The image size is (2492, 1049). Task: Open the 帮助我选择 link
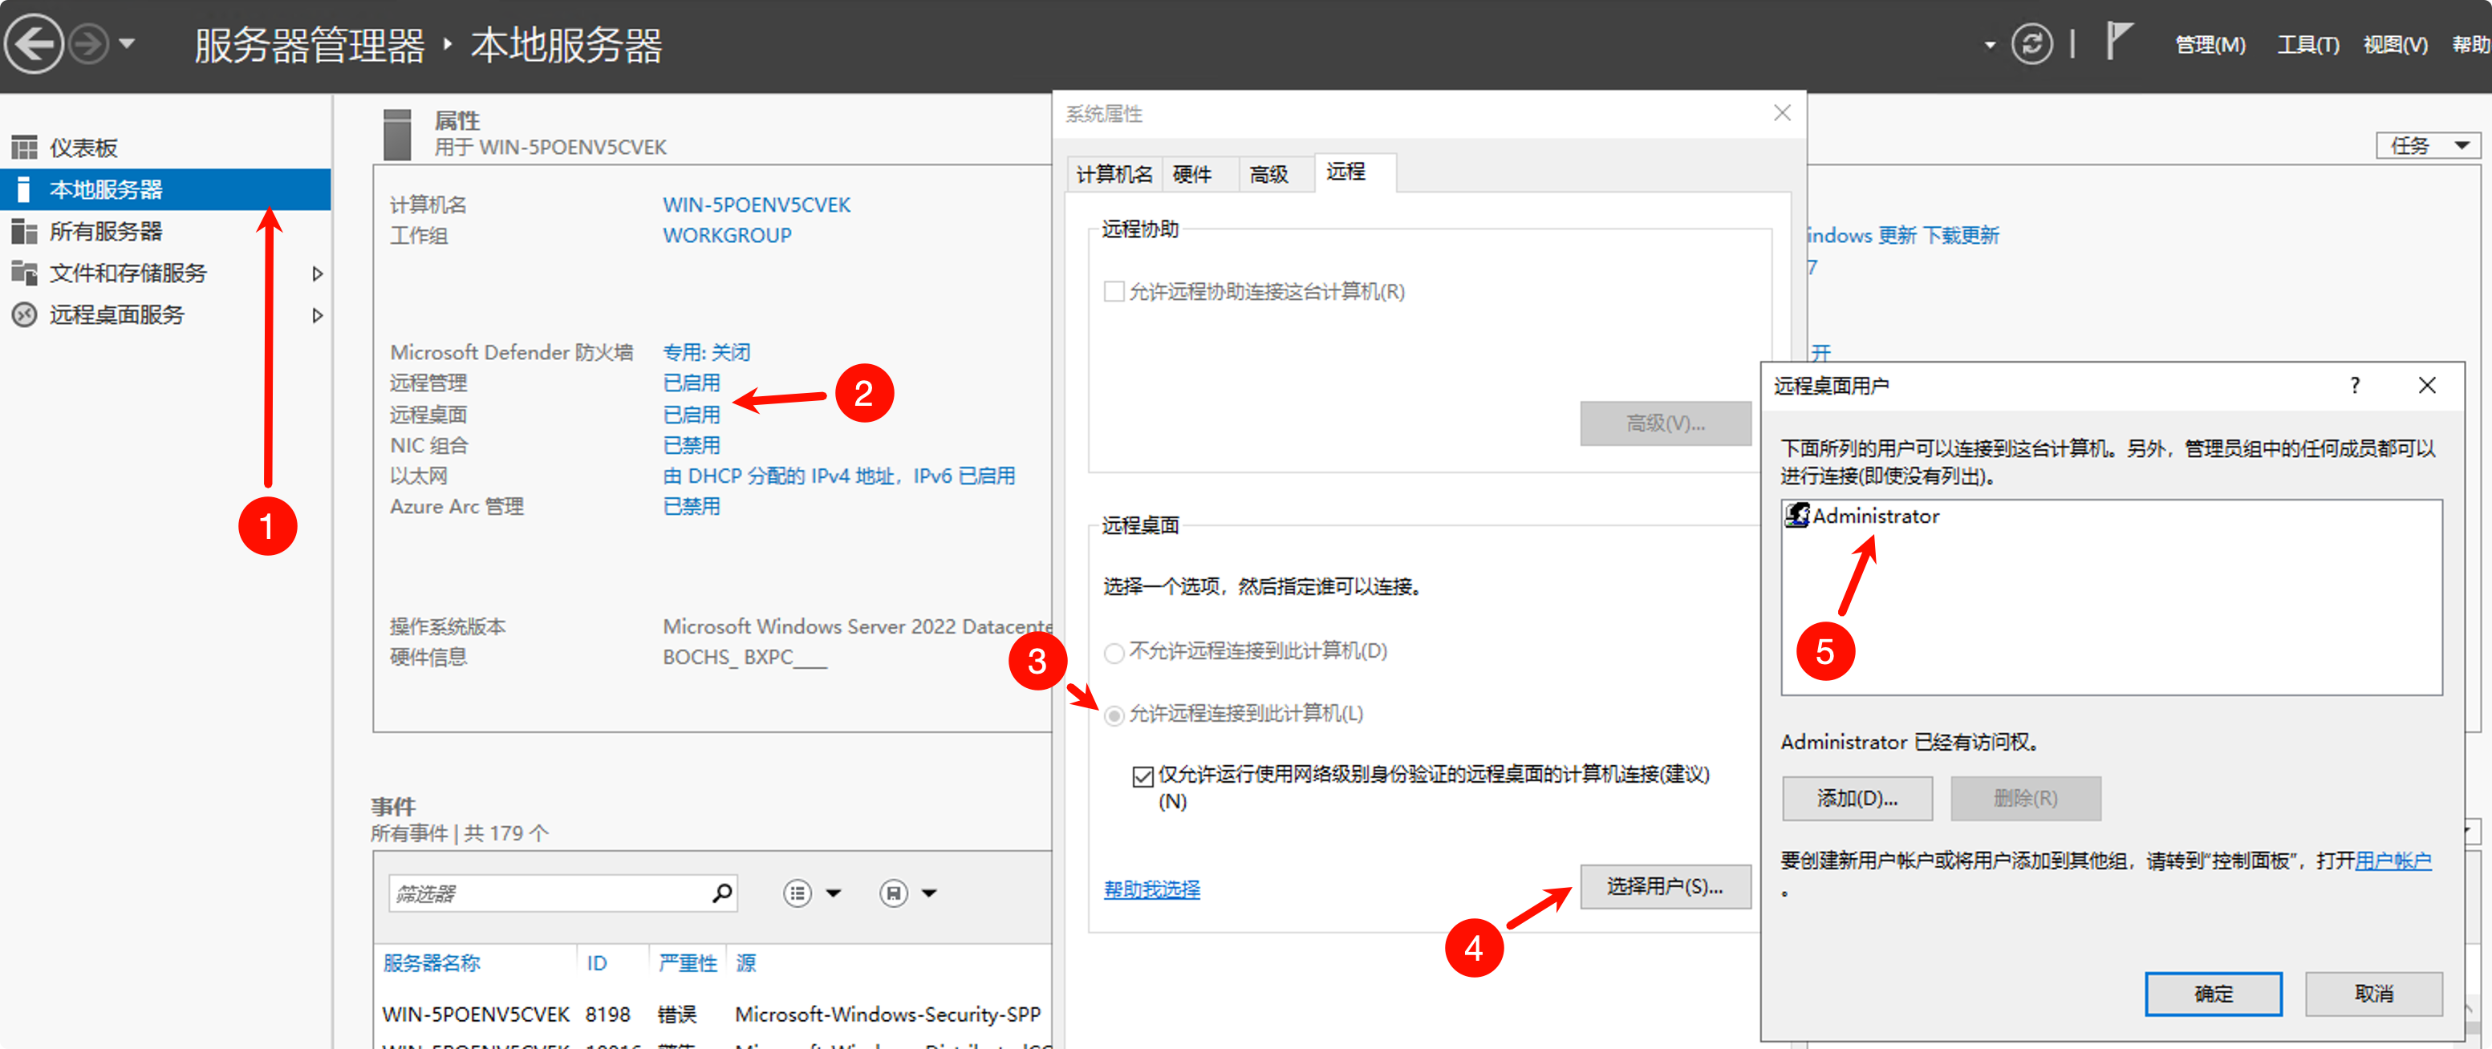tap(1151, 889)
